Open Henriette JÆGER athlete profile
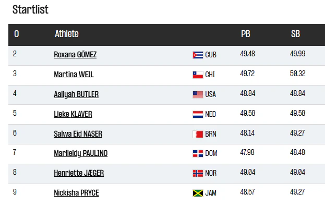Viewport: 325px width, 206px height. point(79,173)
